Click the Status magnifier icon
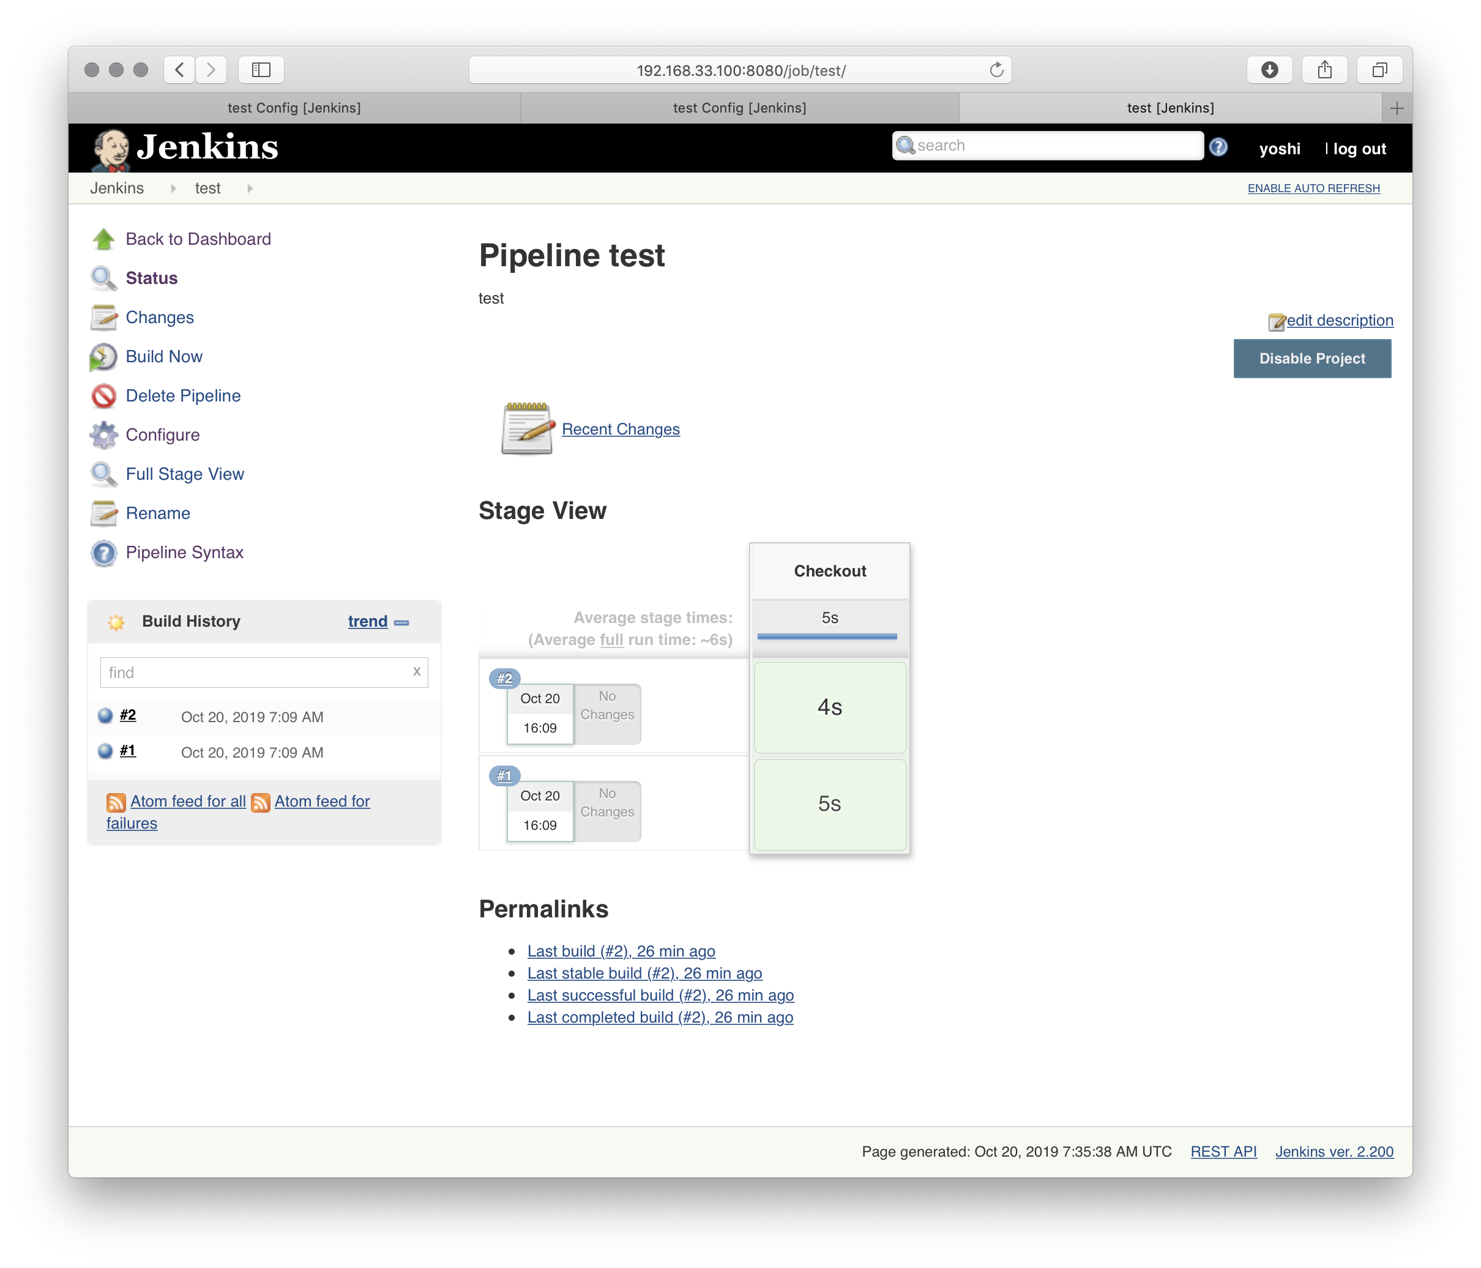 103,279
